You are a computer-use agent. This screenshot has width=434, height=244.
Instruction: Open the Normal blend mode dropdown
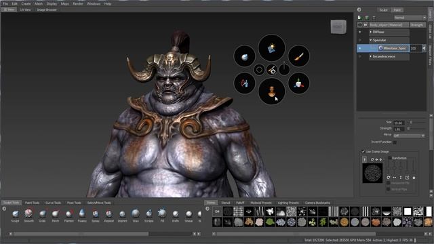pos(410,18)
